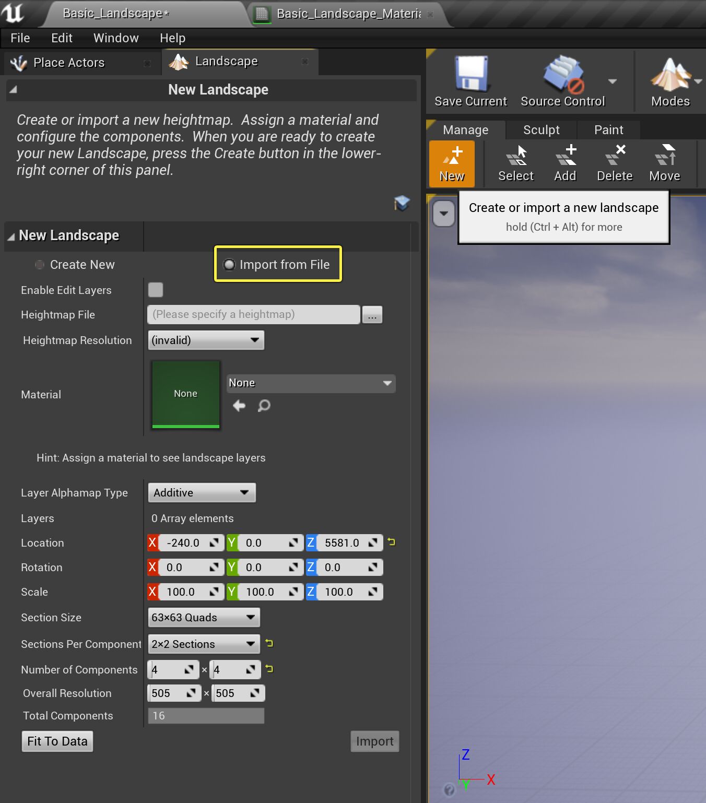
Task: Activate the Select tool in Manage mode
Action: (515, 162)
